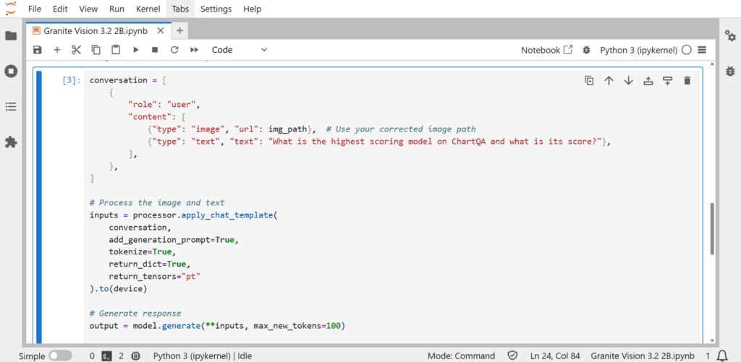
Task: Cut the selected cell with the scissors icon
Action: 77,50
